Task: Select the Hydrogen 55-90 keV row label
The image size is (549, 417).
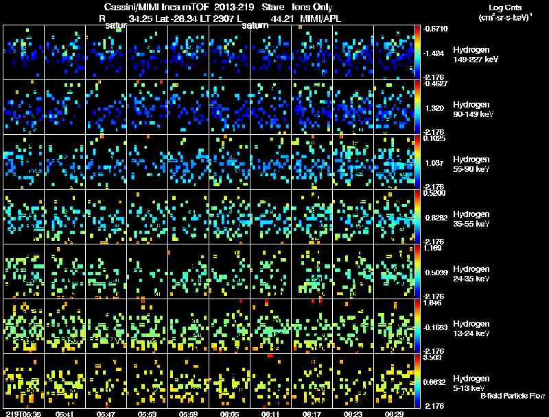Action: click(x=471, y=164)
